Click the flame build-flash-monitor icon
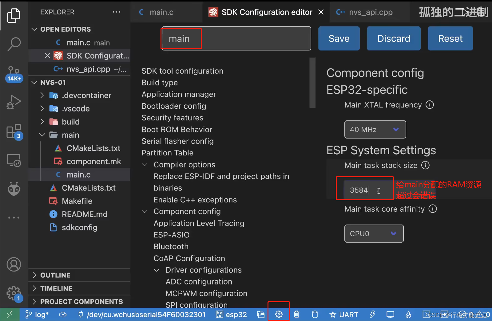Screen dimensions: 492x321 408,314
